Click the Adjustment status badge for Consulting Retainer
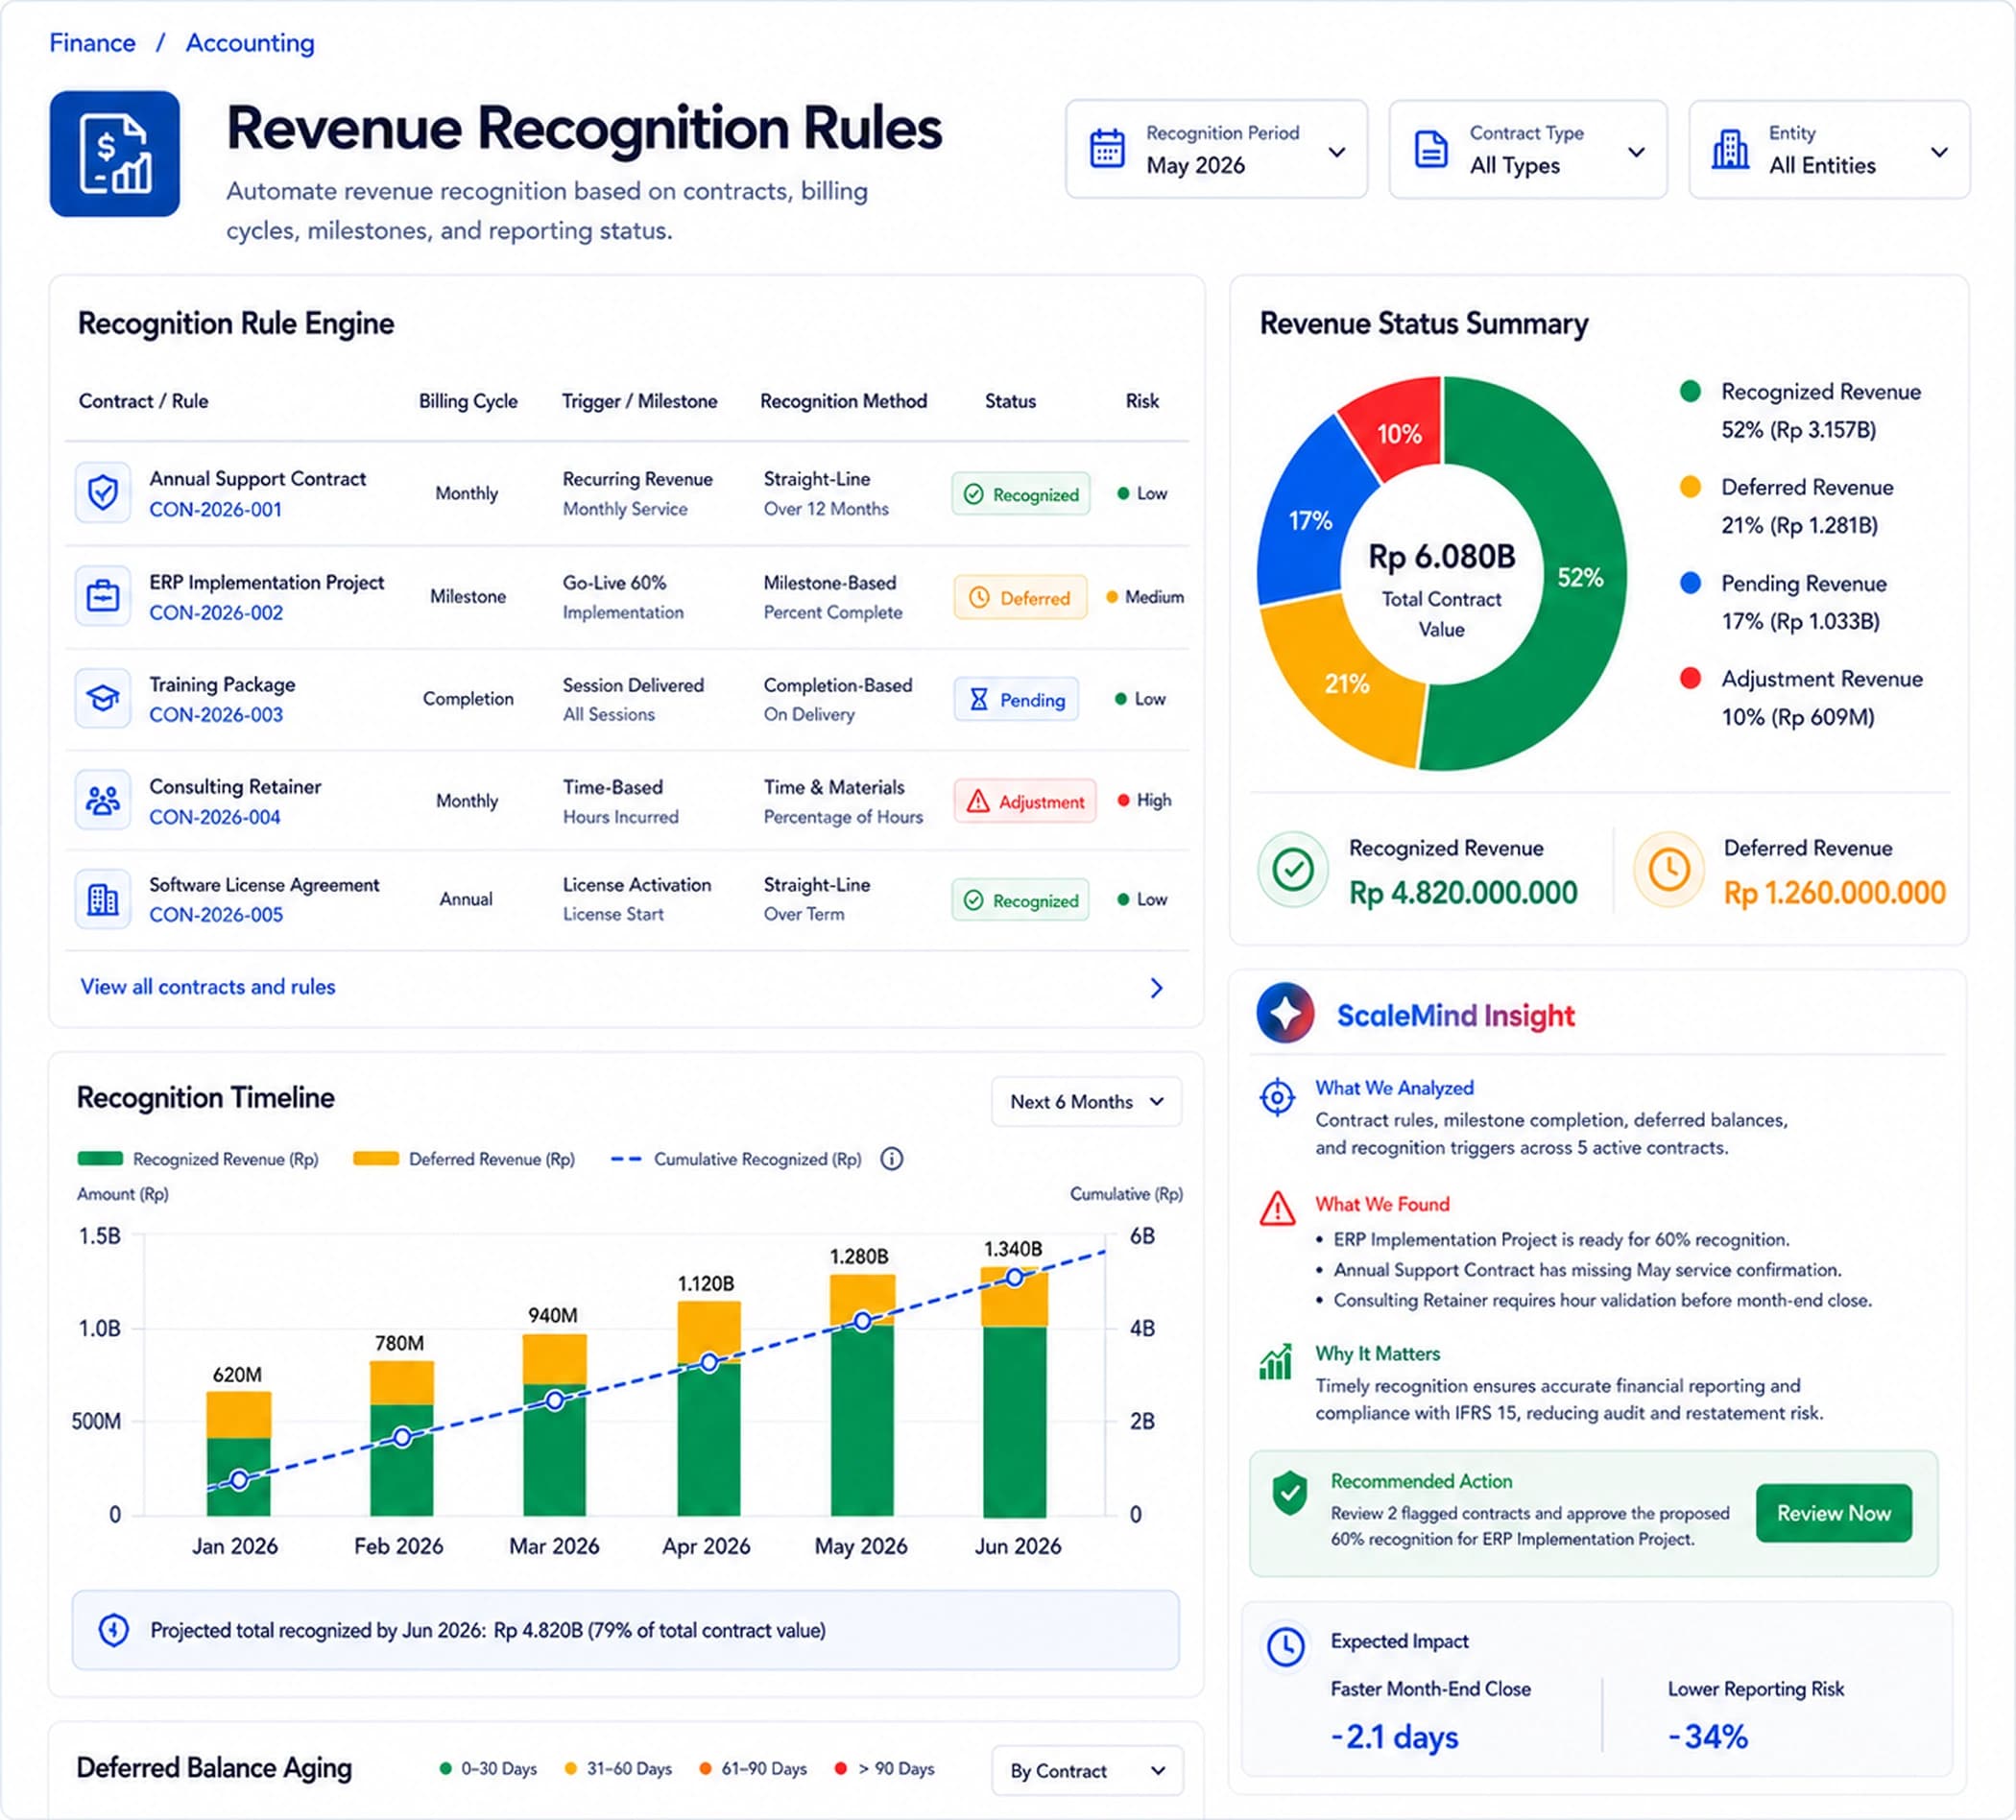This screenshot has height=1820, width=2016. click(1025, 801)
